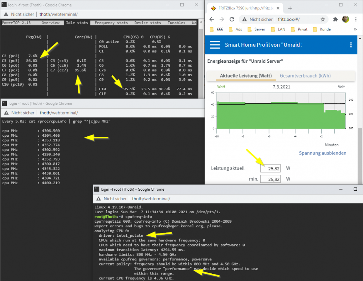Viewport: 363px width, 281px height.
Task: Select the Aktuelle Leistung (Watt) tab
Action: click(246, 76)
